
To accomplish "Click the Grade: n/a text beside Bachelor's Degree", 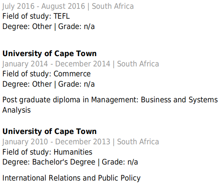I will click(x=120, y=162).
